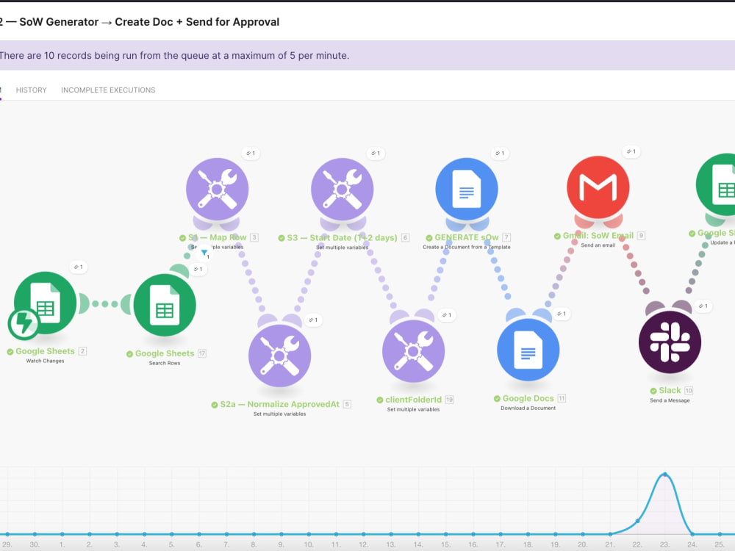The image size is (735, 551).
Task: Click the 'clientFolderId' module label
Action: 413,400
